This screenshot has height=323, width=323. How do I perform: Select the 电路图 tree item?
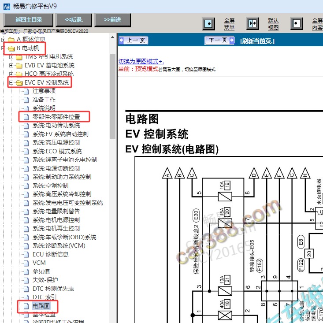[x=41, y=306]
